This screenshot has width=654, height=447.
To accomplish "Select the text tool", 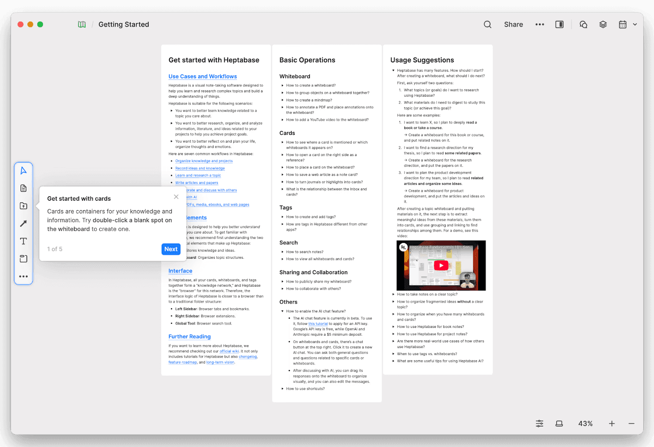I will coord(23,241).
